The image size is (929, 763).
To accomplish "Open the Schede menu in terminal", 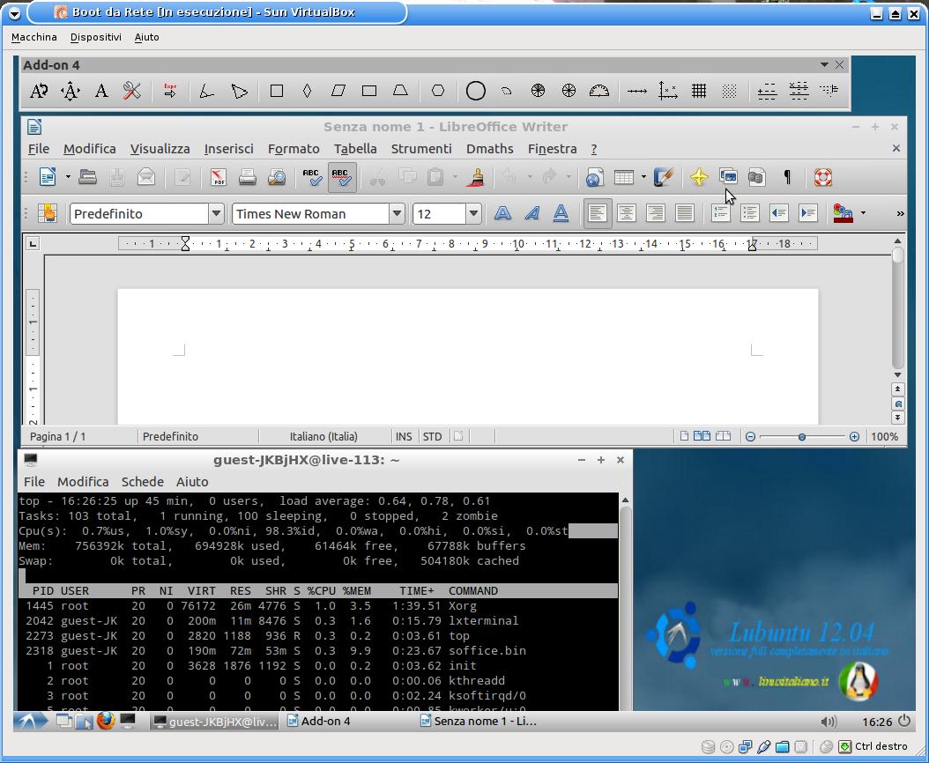I will coord(142,482).
